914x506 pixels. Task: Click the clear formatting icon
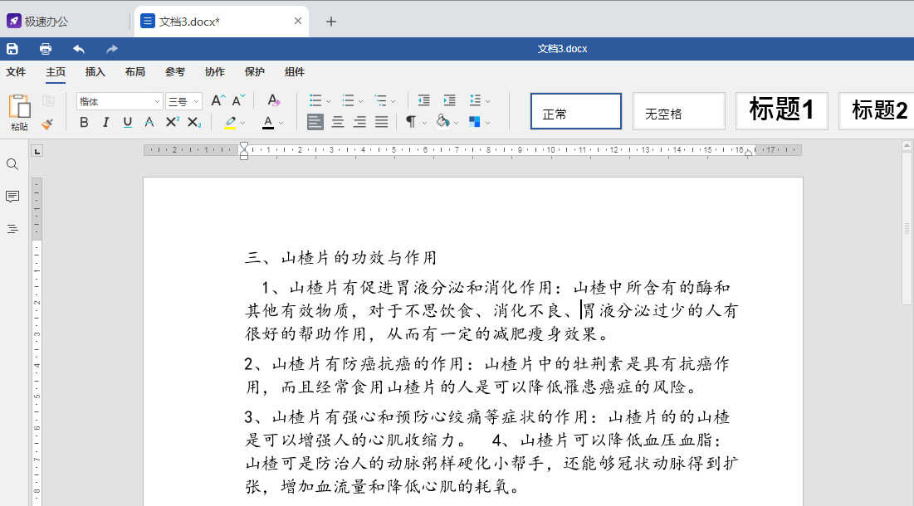273,100
